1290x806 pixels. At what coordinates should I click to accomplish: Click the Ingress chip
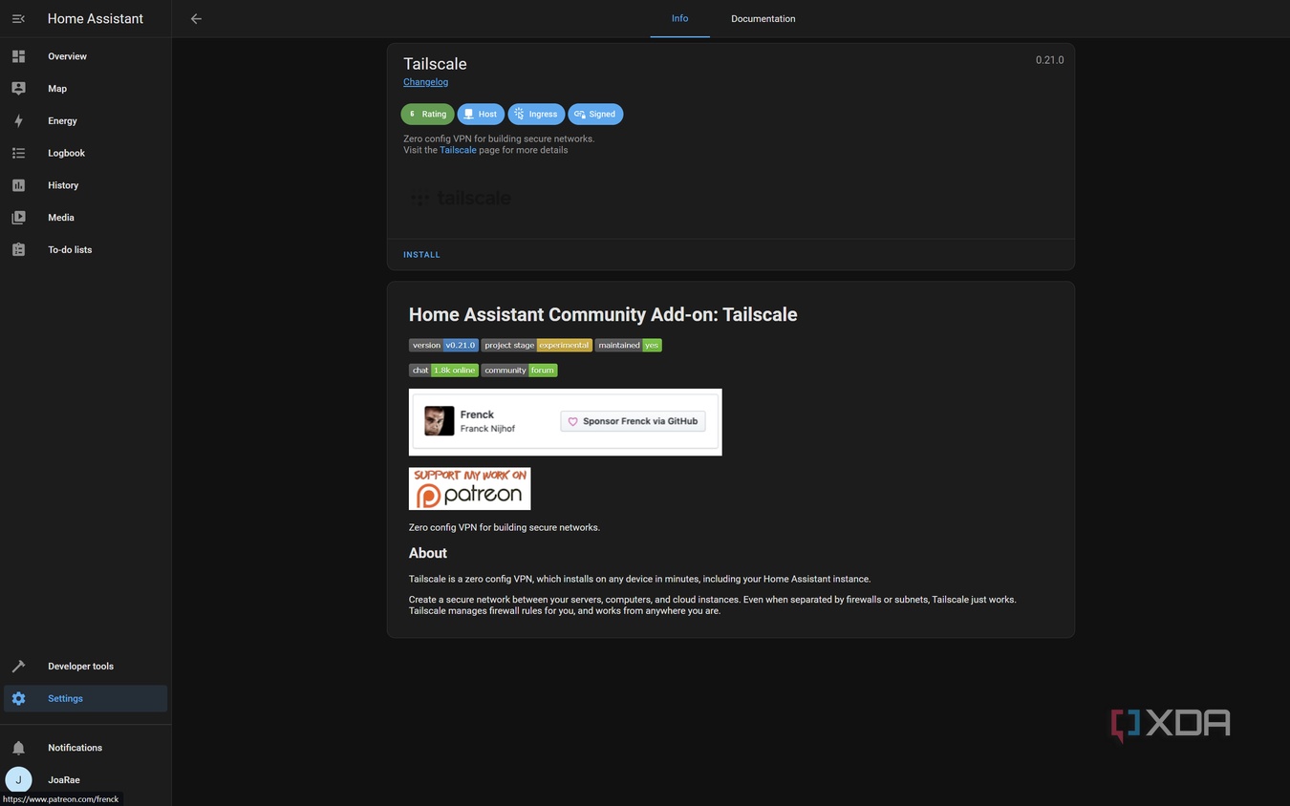(536, 115)
